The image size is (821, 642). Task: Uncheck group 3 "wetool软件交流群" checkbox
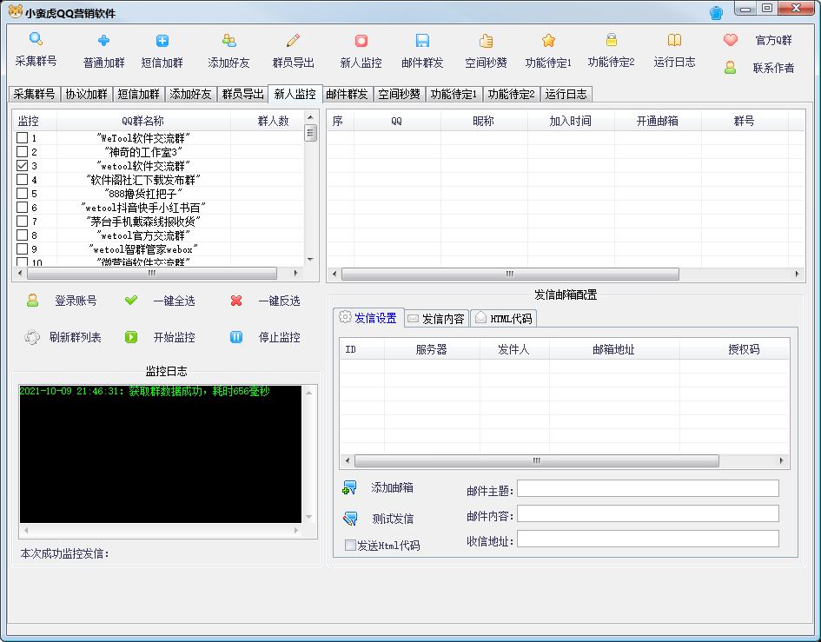tap(23, 166)
